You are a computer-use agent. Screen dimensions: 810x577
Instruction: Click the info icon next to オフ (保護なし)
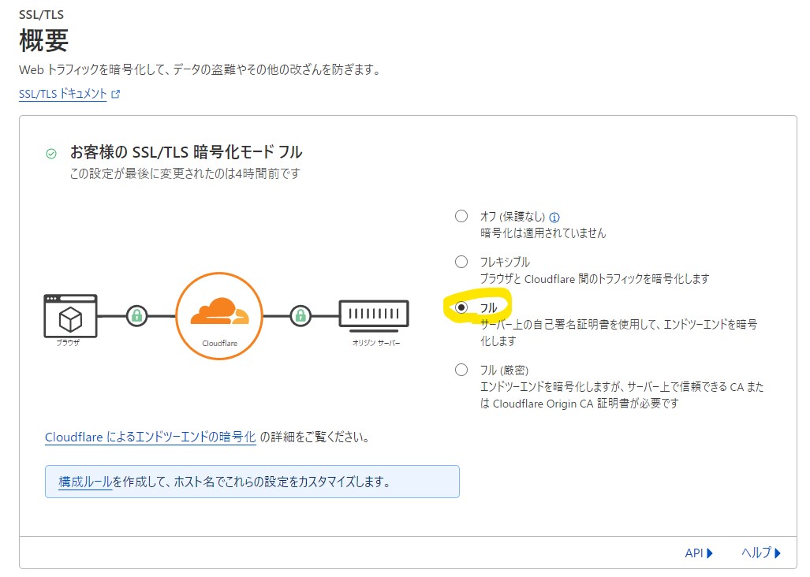pyautogui.click(x=554, y=217)
